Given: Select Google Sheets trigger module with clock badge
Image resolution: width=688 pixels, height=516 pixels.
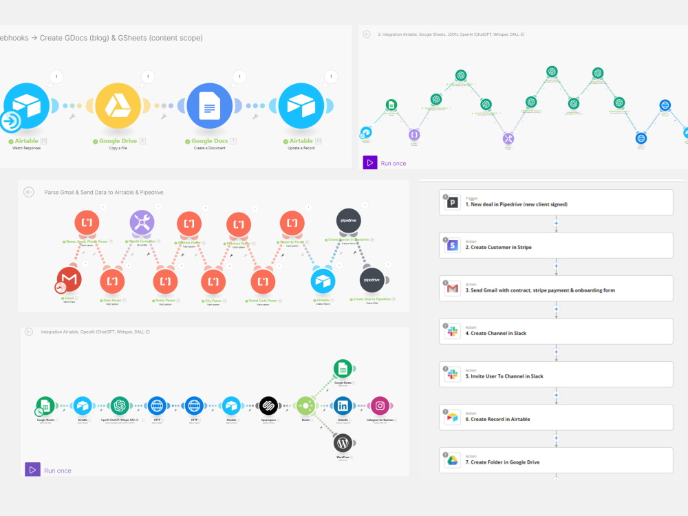Looking at the screenshot, I should (45, 406).
